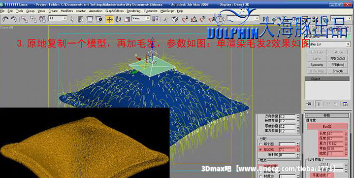Toggle the Percent Snap icon
The image size is (355, 178).
(203, 20)
